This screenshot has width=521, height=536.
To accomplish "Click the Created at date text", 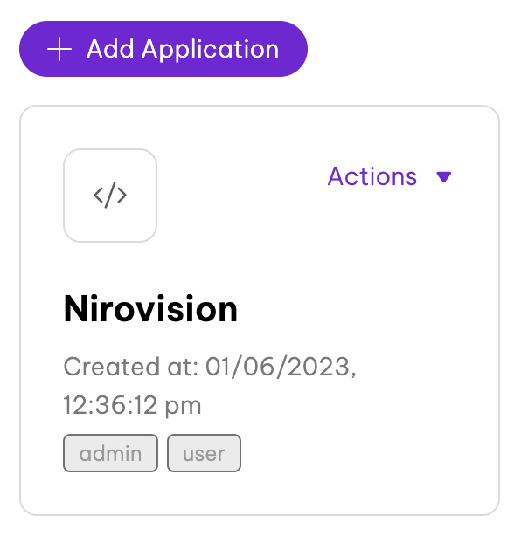I will [210, 367].
